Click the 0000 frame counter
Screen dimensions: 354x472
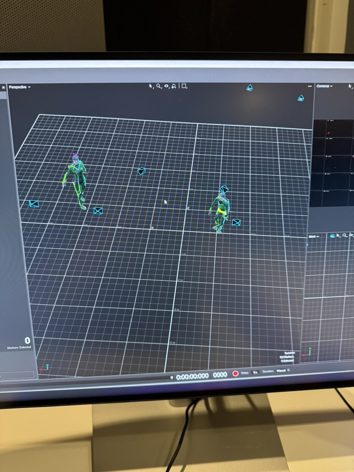pyautogui.click(x=220, y=375)
